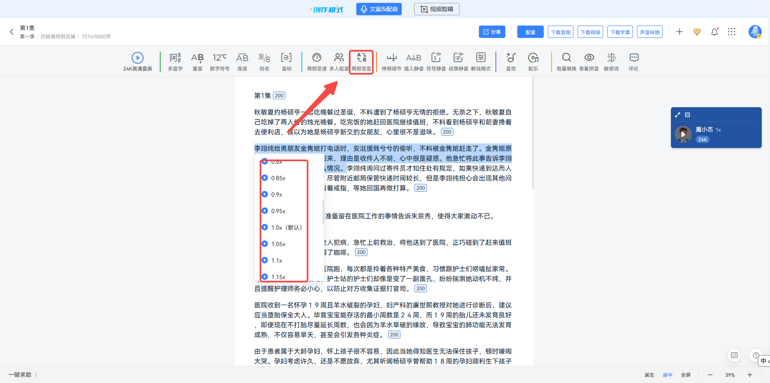Click the 200 tag after 等她回国再做打算
Image resolution: width=770 pixels, height=383 pixels.
pos(421,188)
